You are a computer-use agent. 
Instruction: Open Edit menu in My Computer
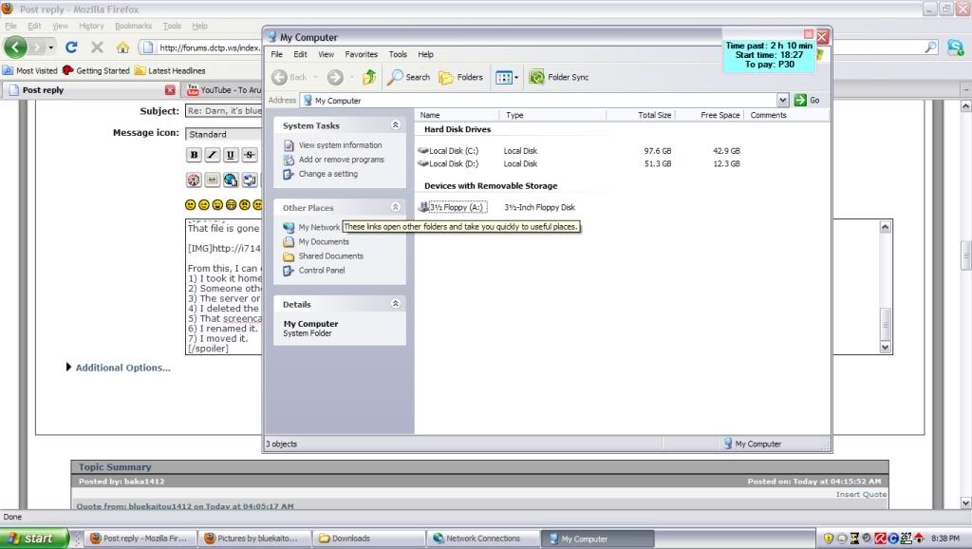click(300, 54)
